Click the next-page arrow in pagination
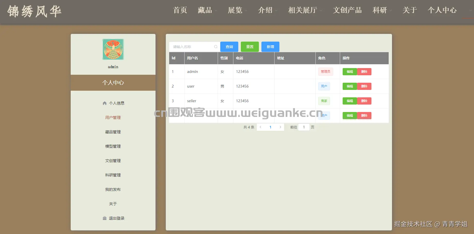 coord(280,127)
